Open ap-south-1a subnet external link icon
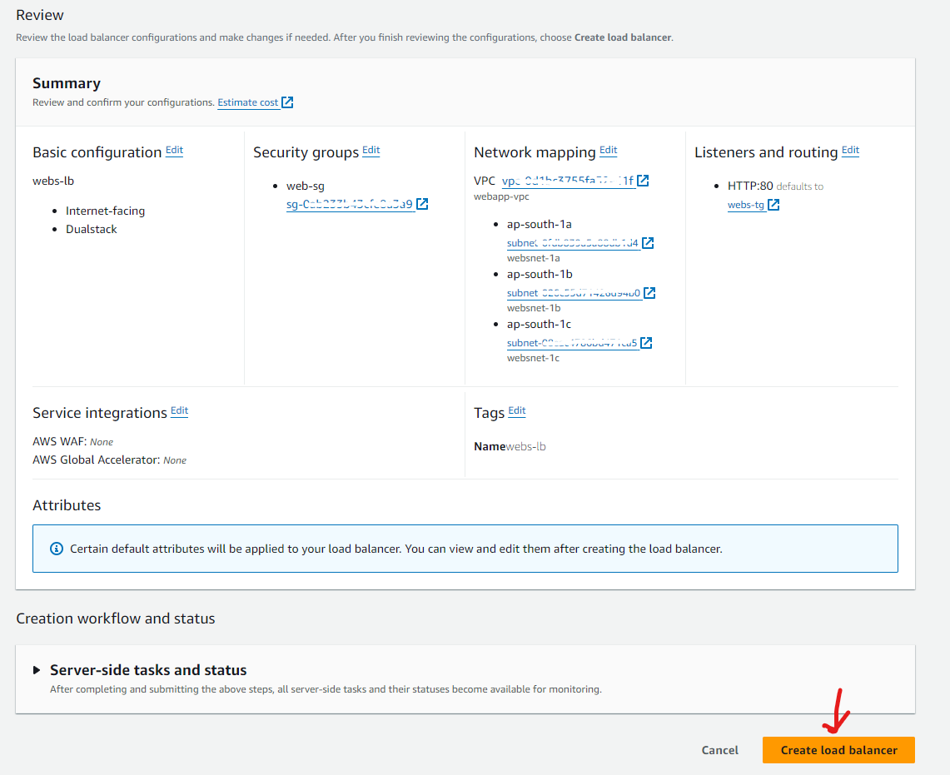Viewport: 950px width, 775px height. (647, 243)
